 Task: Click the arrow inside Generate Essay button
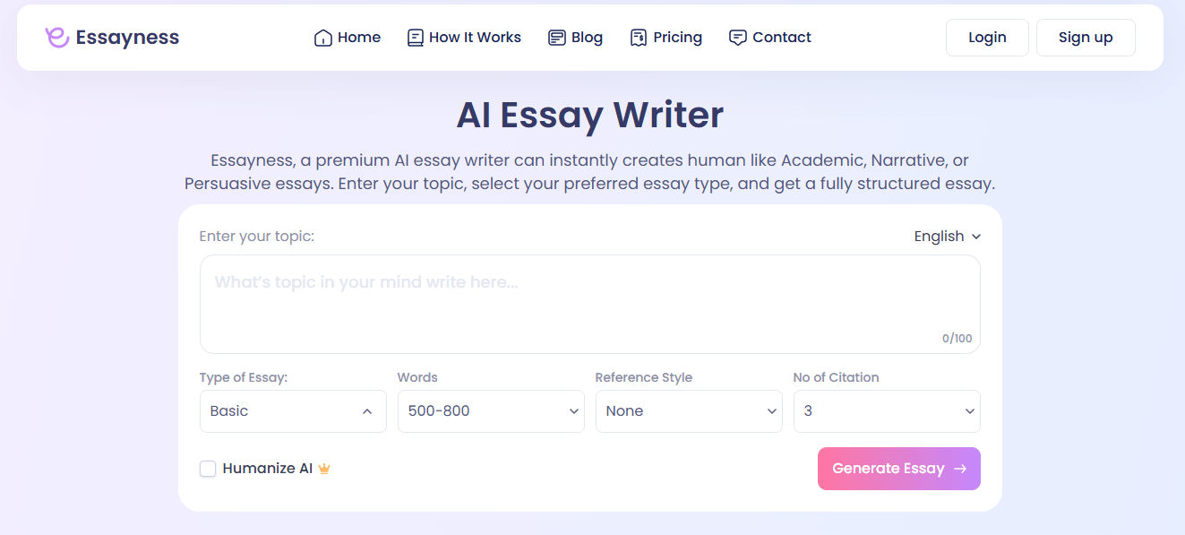point(960,468)
